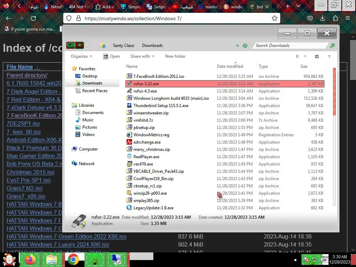Click the Santa Start button on taskbar
Screen dimensions: 356x267
point(9,259)
